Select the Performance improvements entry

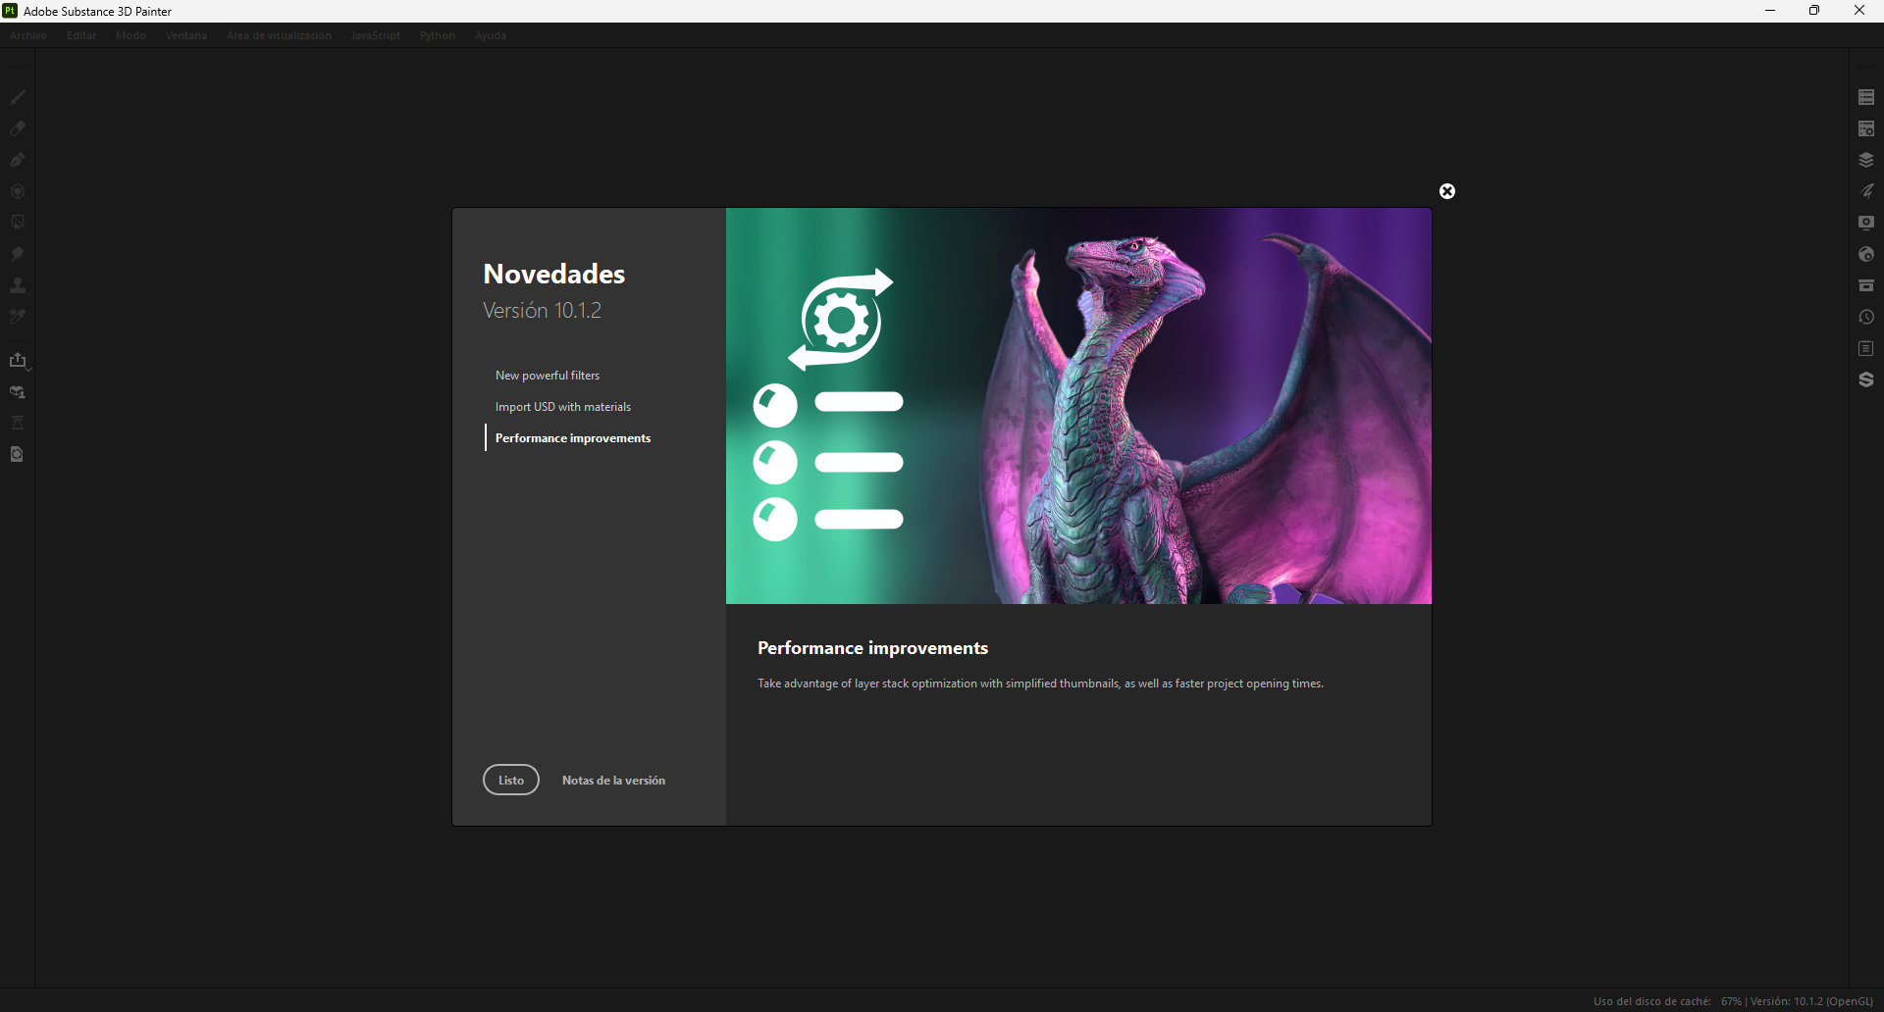point(573,438)
